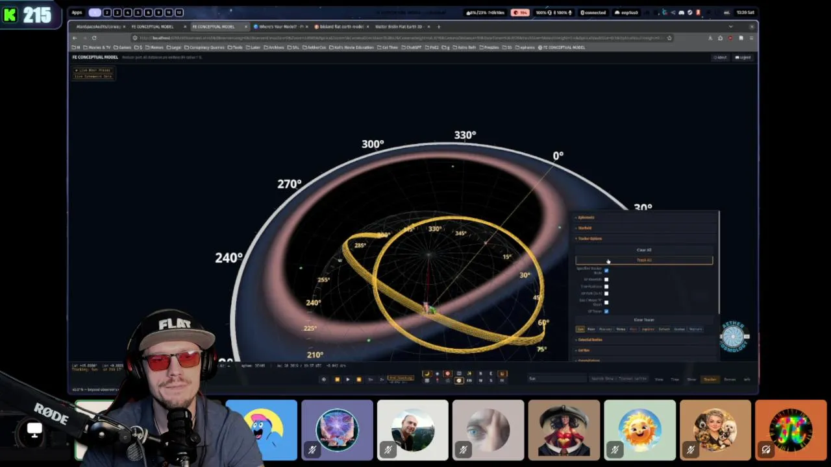Select the Venus tracker button

click(621, 329)
